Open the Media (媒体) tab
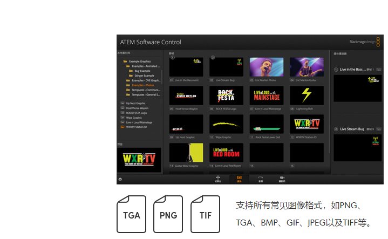This screenshot has width=388, height=239. (240, 179)
